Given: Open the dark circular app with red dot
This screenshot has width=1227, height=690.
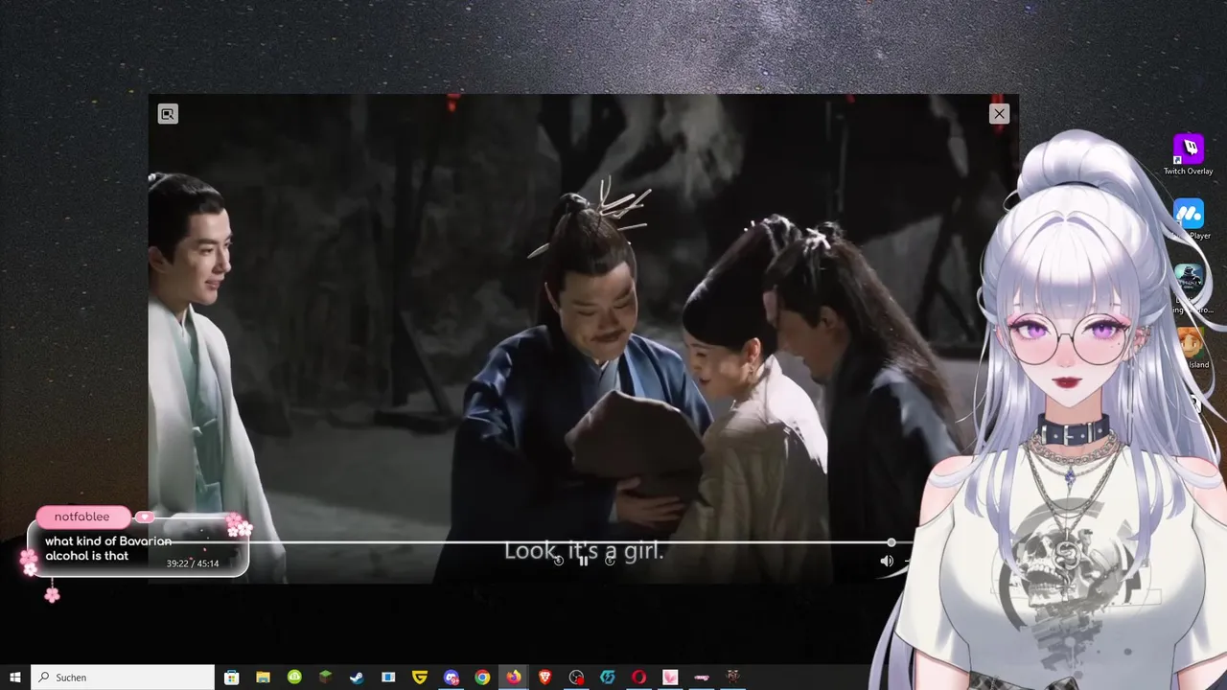Looking at the screenshot, I should tap(576, 678).
